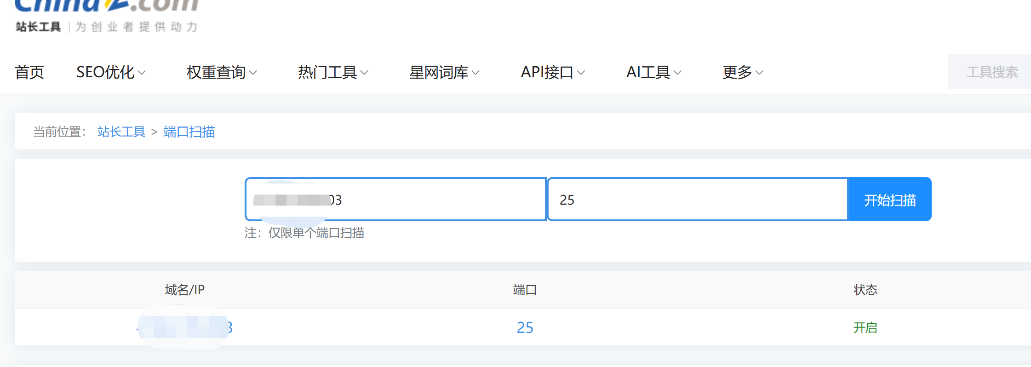This screenshot has width=1031, height=367.
Task: Click the 端口 column header
Action: point(525,290)
